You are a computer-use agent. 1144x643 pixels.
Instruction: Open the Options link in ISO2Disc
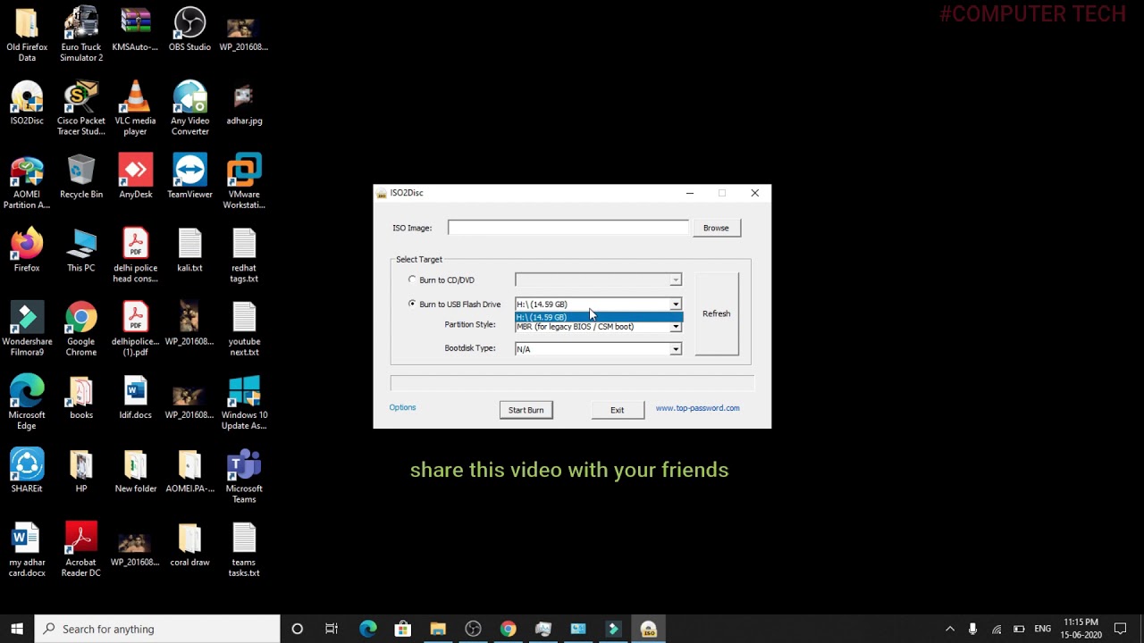point(402,407)
